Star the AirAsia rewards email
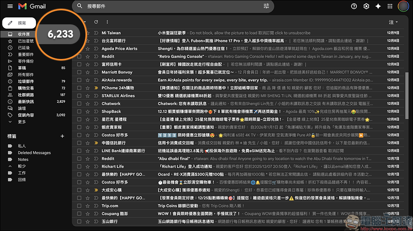Image resolution: width=413 pixels, height=231 pixels. pos(88,80)
